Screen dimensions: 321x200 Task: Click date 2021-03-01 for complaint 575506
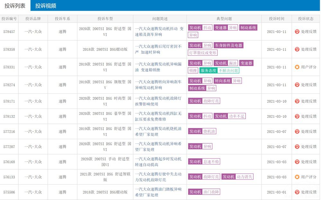pyautogui.click(x=277, y=192)
